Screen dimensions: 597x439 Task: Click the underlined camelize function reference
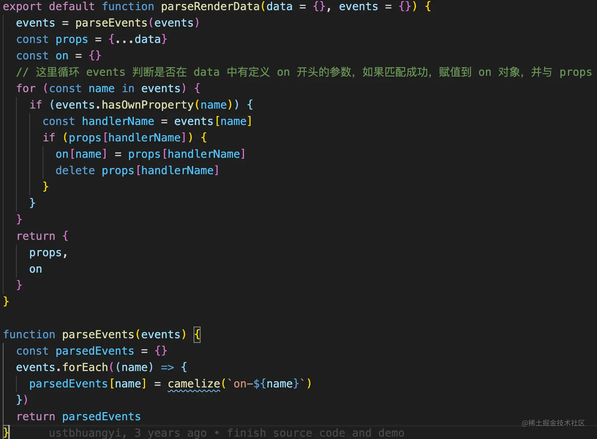click(x=193, y=383)
